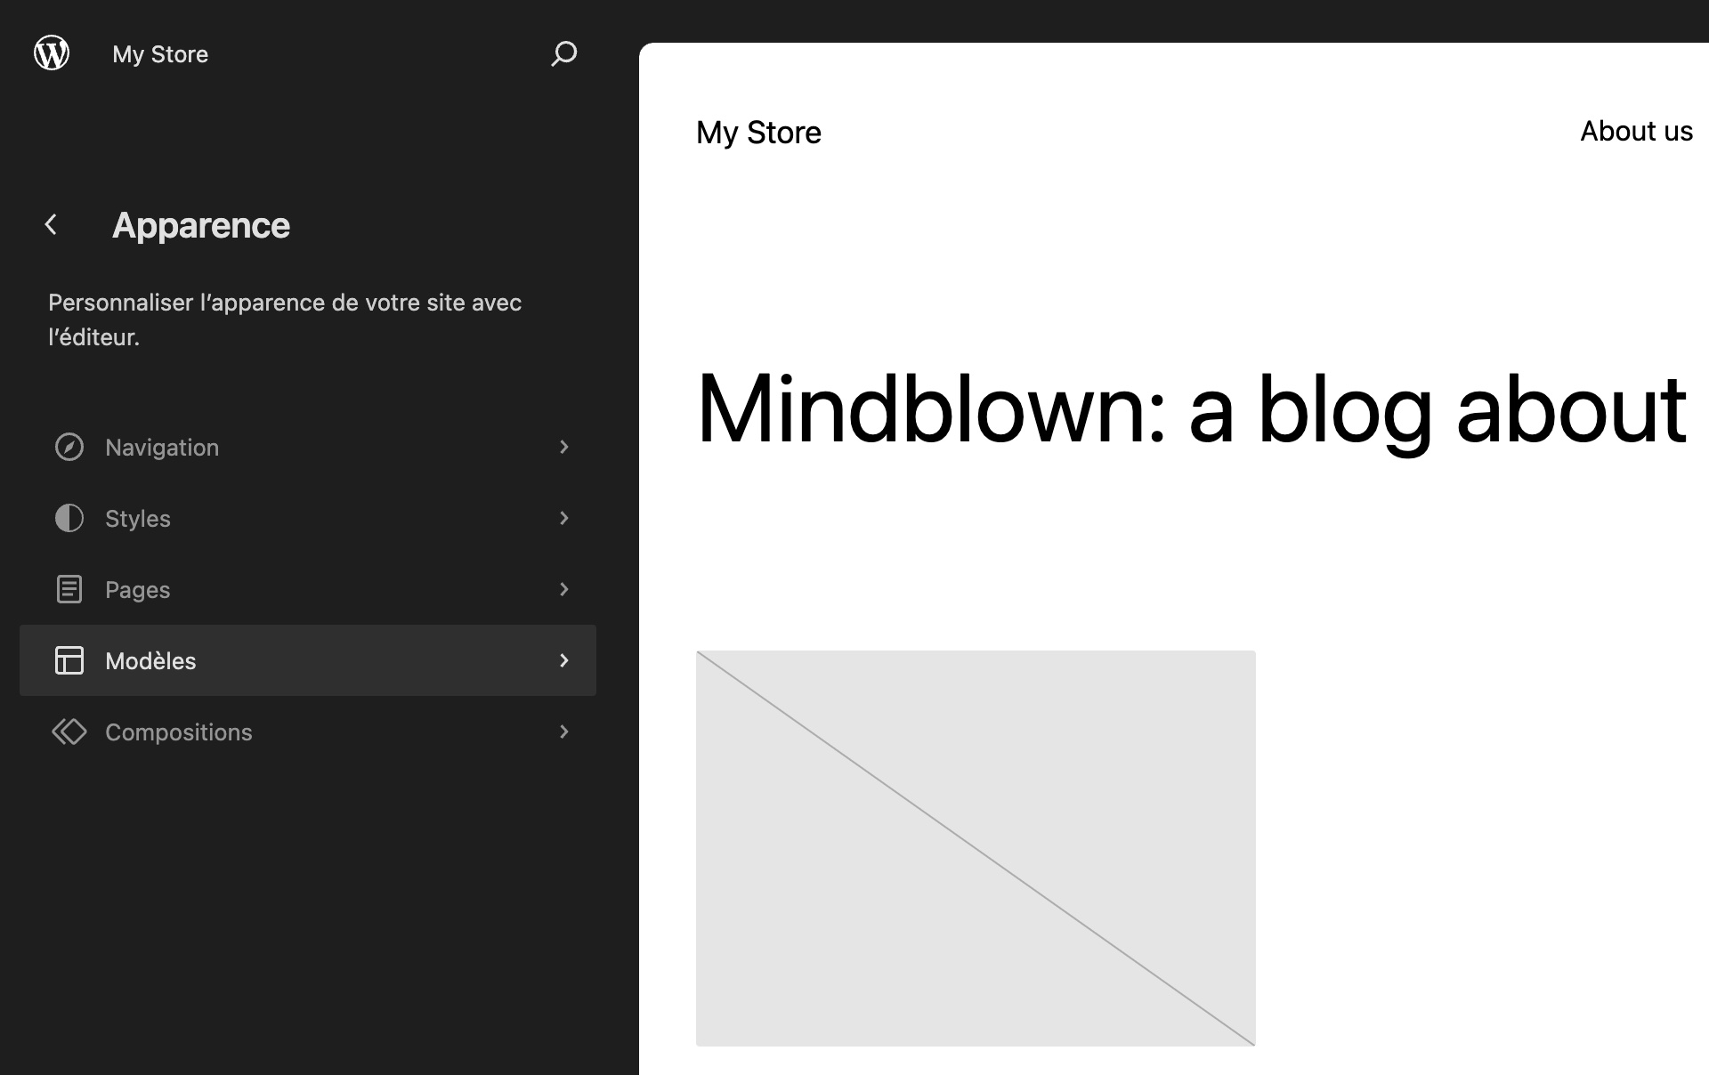This screenshot has width=1709, height=1075.
Task: Open the Navigation menu item
Action: tap(308, 447)
